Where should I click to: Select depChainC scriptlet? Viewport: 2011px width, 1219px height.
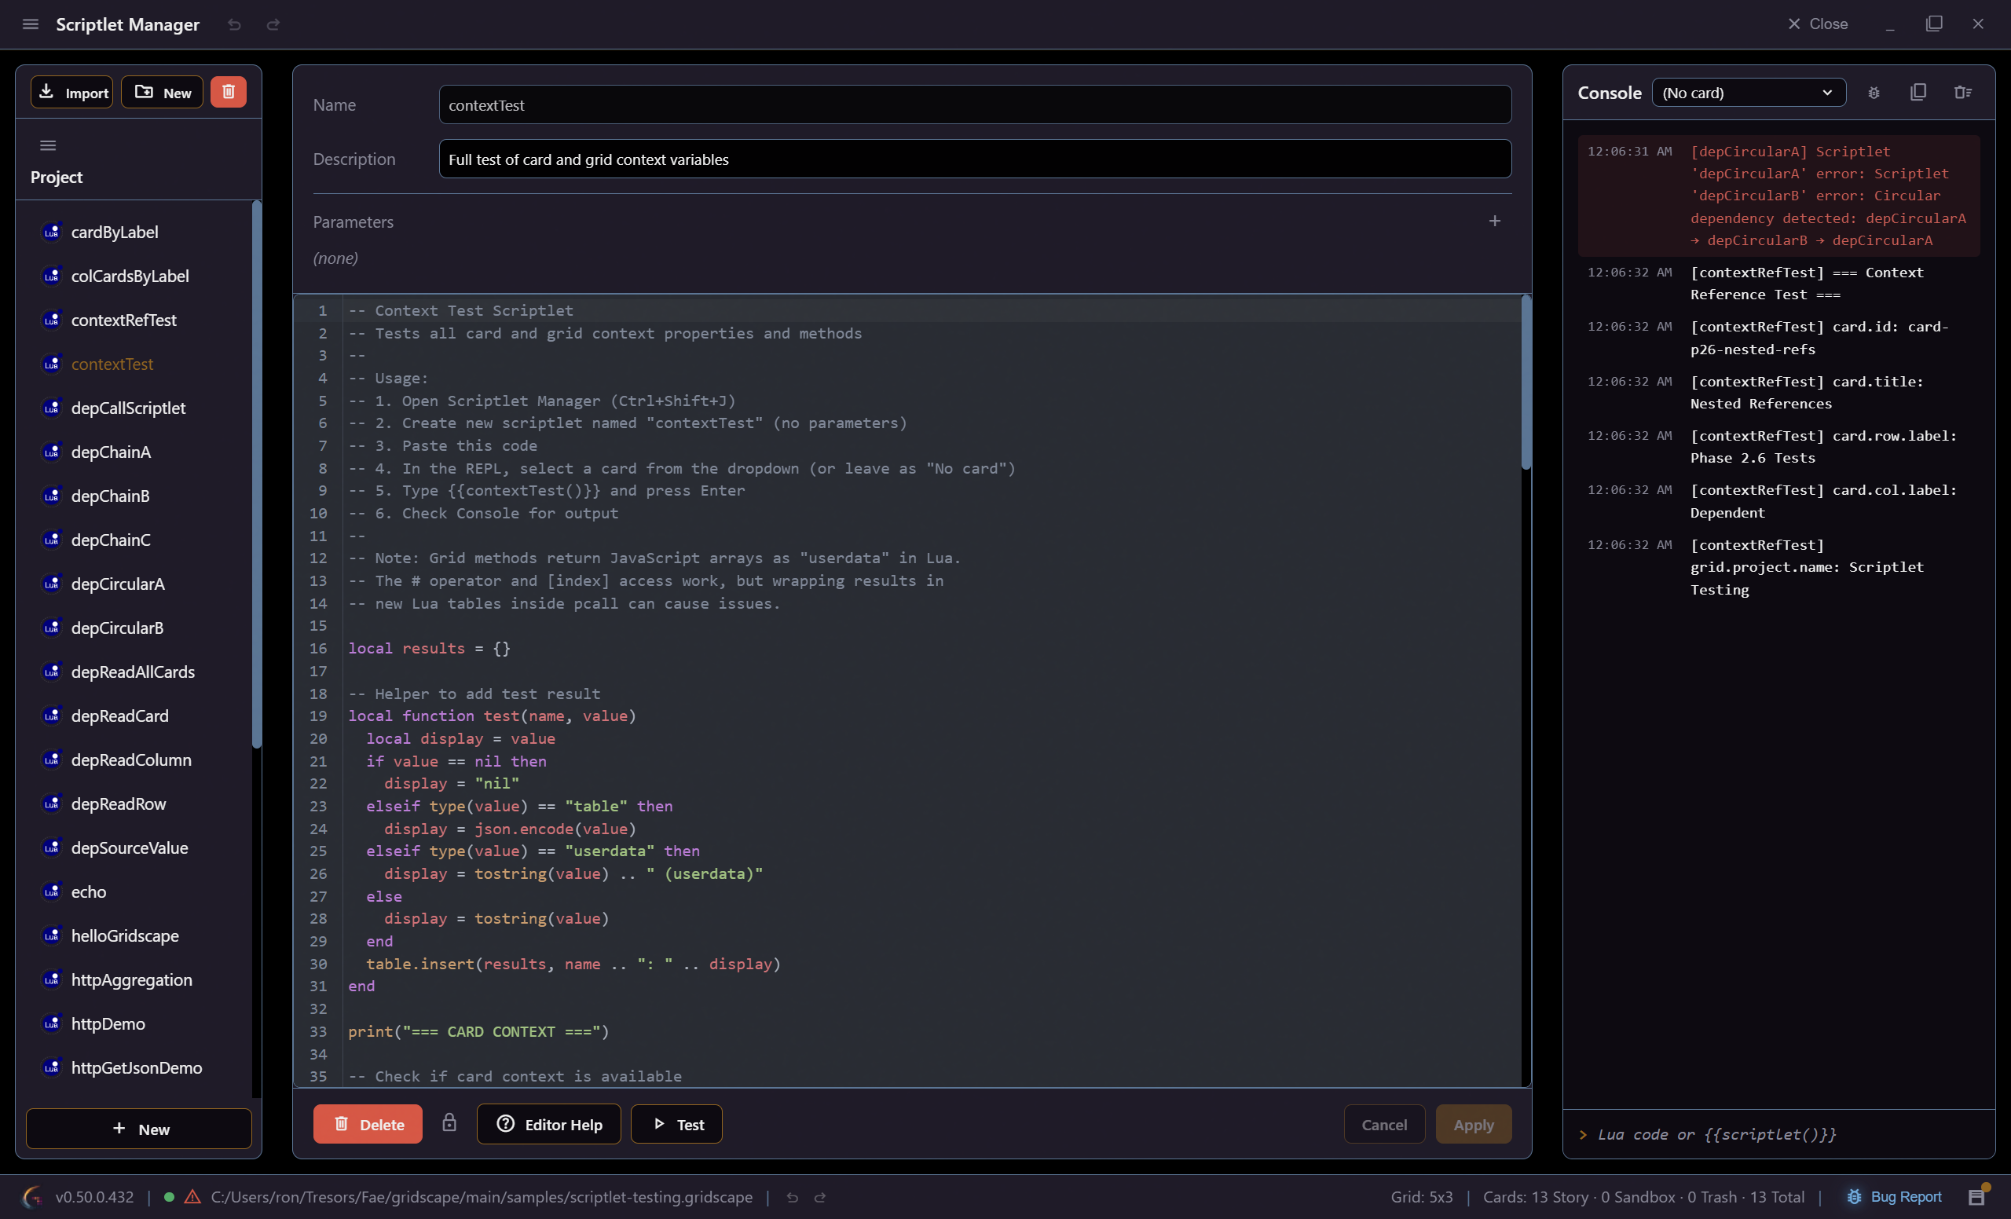click(110, 540)
